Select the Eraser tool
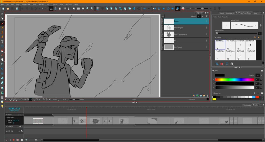Screen dimensions: 265x142 [x=2, y=36]
